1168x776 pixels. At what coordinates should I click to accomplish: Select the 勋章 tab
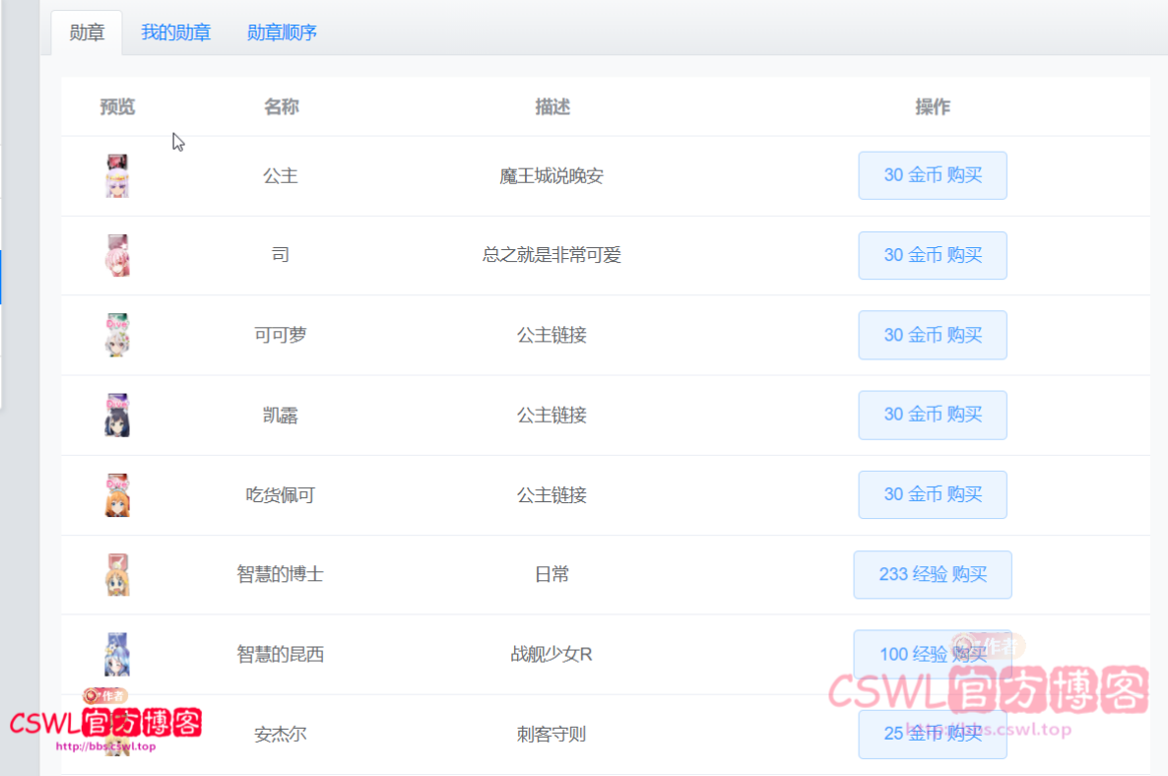click(87, 32)
